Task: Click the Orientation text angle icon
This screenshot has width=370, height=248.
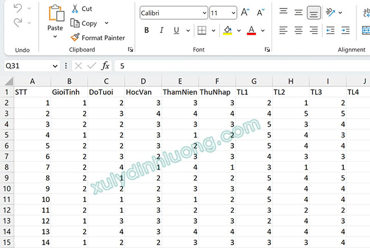Action: [x=331, y=12]
